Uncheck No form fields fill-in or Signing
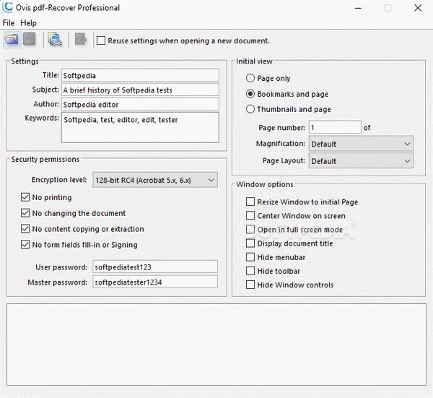The width and height of the screenshot is (433, 398). pyautogui.click(x=25, y=245)
